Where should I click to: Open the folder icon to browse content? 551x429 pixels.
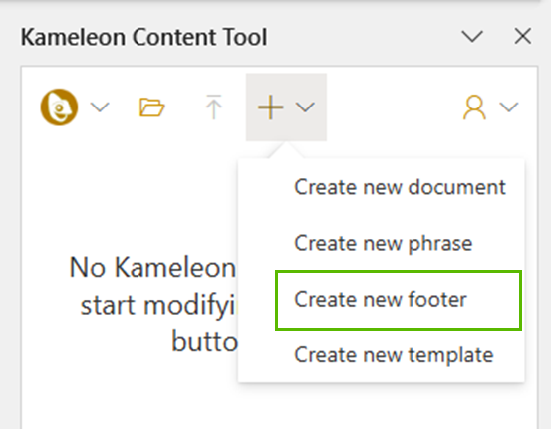coord(151,107)
